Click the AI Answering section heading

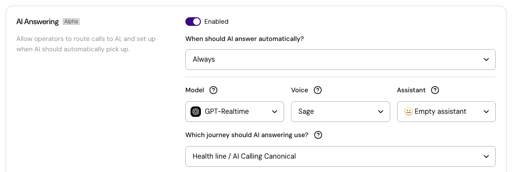[38, 22]
